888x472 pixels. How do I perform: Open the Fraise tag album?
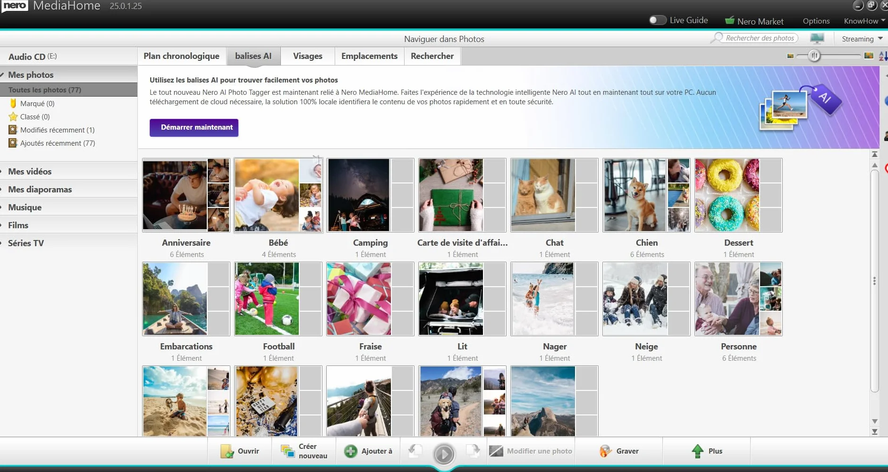click(370, 299)
